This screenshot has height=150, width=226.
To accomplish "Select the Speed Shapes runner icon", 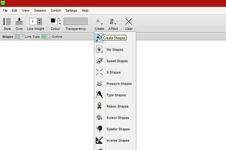I will coord(99,61).
